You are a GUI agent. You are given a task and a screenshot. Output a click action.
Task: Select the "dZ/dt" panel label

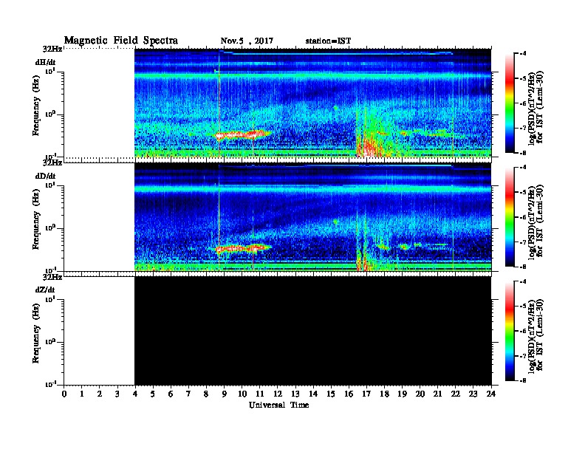coord(45,290)
